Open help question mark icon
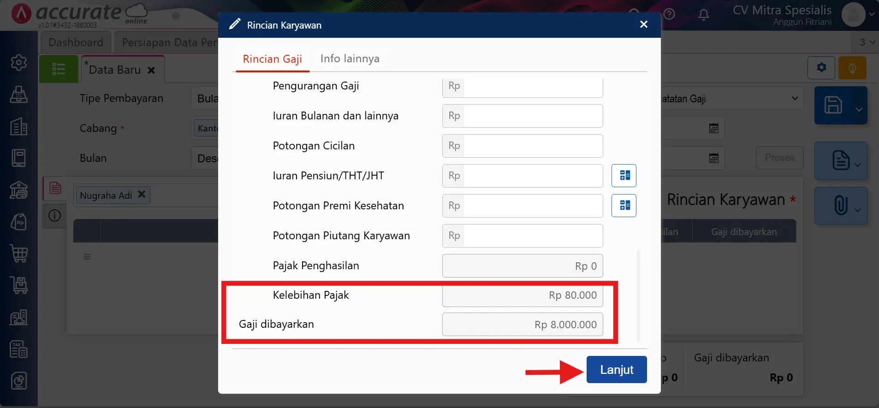The image size is (879, 408). click(669, 14)
